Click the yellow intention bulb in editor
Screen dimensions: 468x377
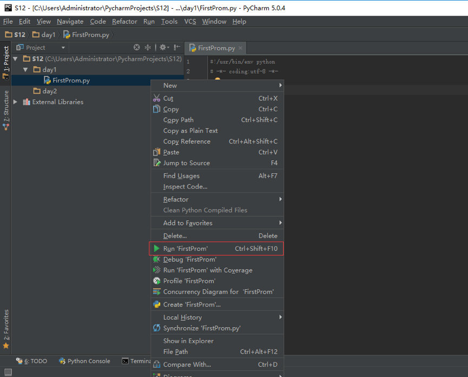tap(217, 80)
